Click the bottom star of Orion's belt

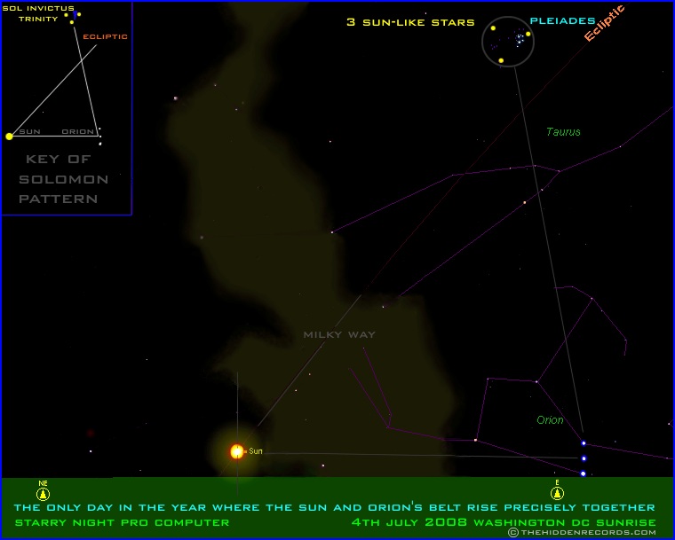coord(583,473)
